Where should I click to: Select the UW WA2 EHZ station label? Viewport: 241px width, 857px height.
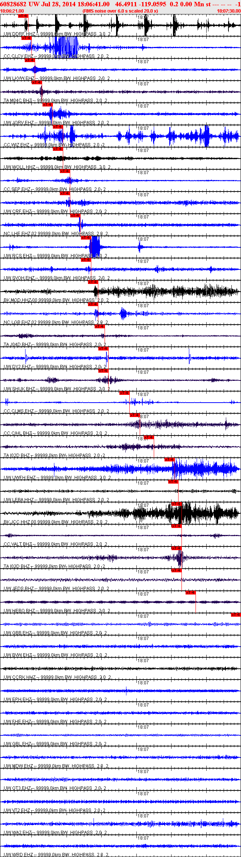pyautogui.click(x=18, y=833)
